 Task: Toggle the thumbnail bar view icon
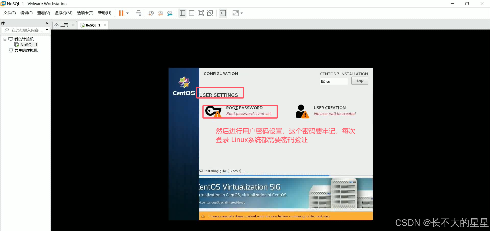point(192,13)
